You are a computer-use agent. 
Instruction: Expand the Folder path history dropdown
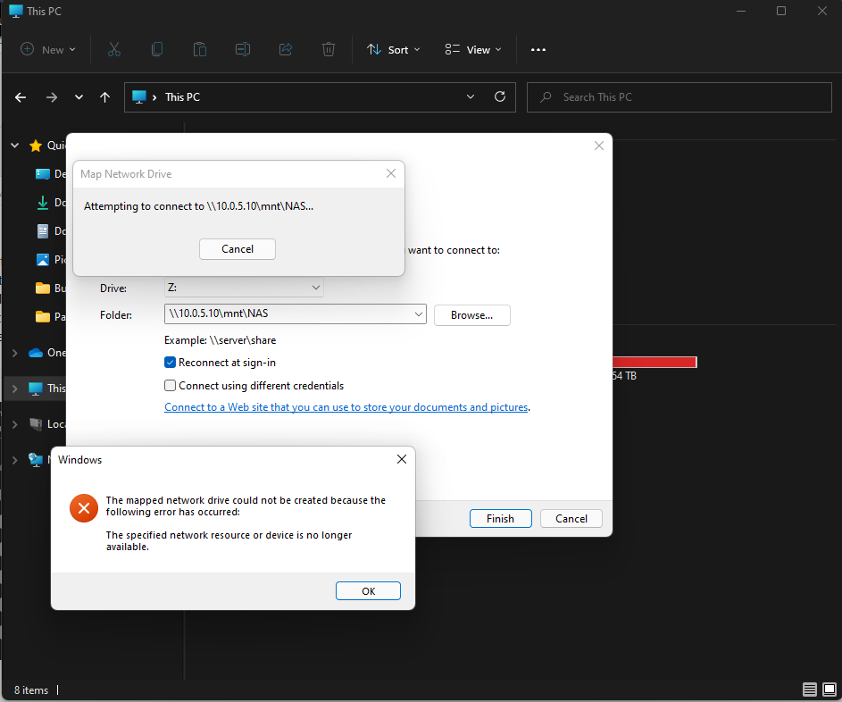click(x=419, y=314)
